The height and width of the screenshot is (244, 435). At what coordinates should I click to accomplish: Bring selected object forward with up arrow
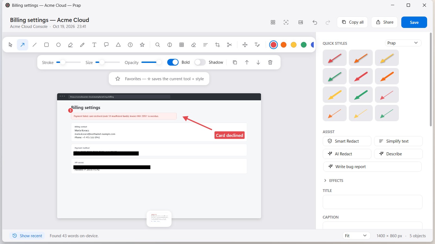(x=247, y=62)
